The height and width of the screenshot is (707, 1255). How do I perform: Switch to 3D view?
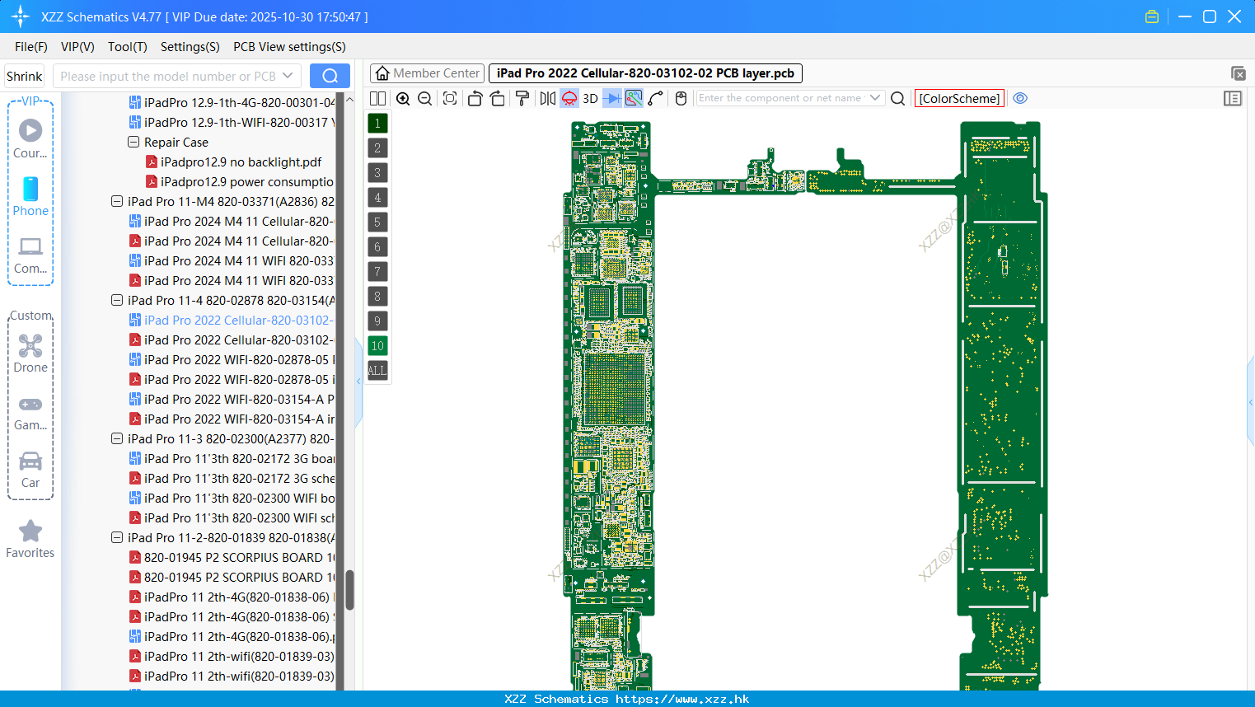tap(590, 98)
